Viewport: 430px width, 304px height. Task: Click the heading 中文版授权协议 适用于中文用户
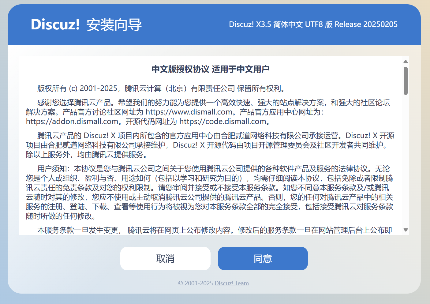(211, 69)
